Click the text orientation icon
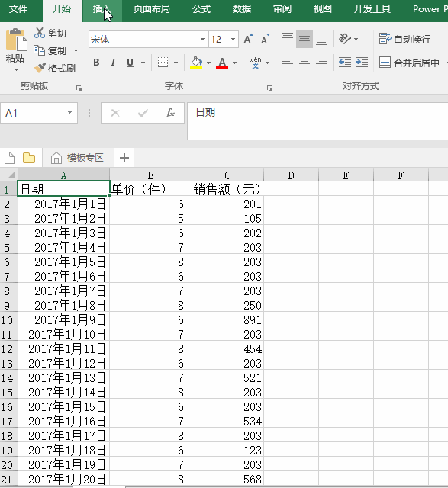The height and width of the screenshot is (488, 448). click(345, 39)
